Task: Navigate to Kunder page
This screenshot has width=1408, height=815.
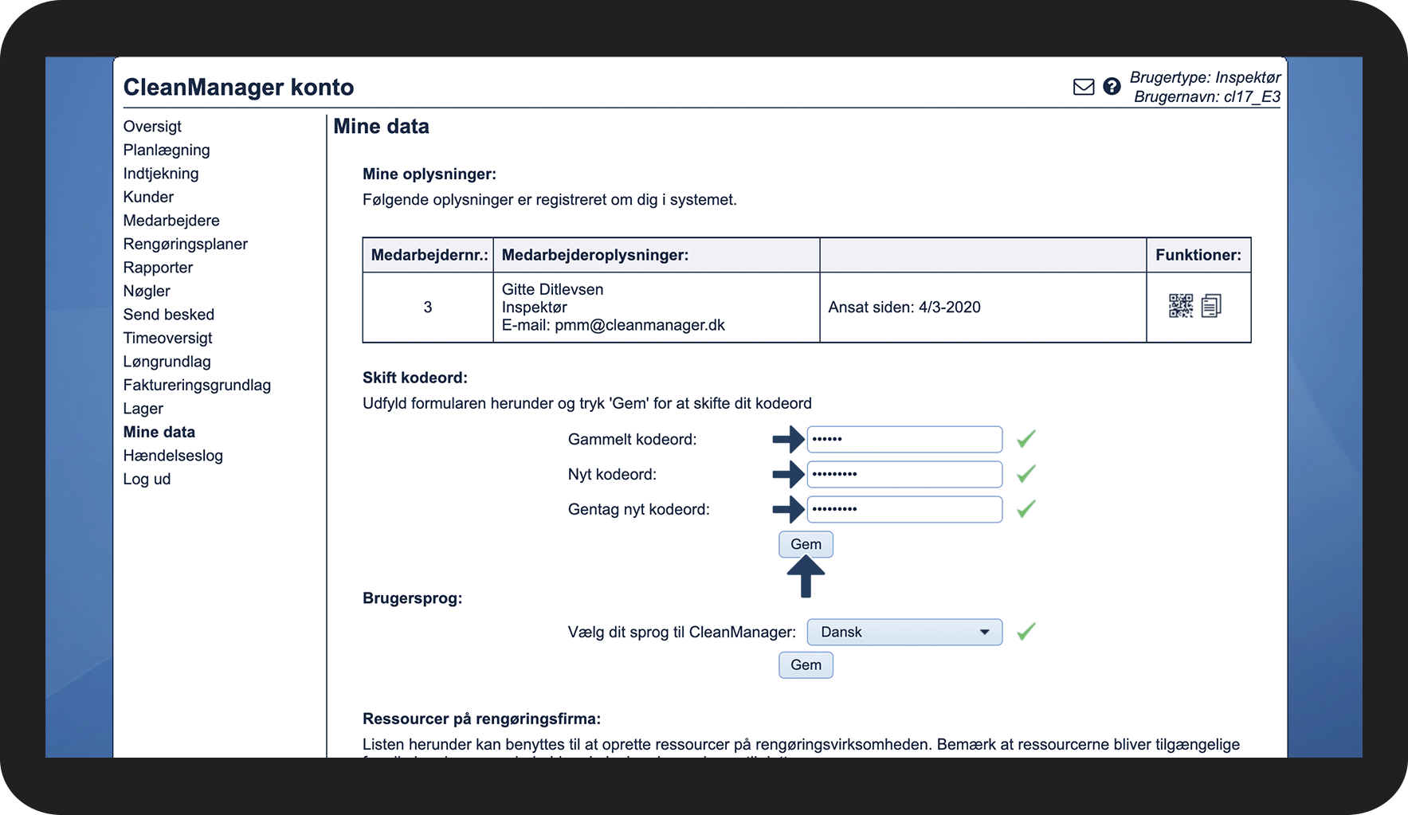Action: coord(148,197)
